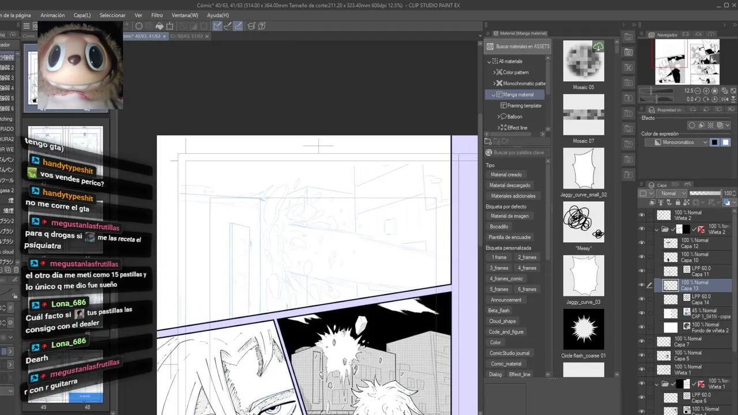
Task: Expand the Balloon folder
Action: 499,116
